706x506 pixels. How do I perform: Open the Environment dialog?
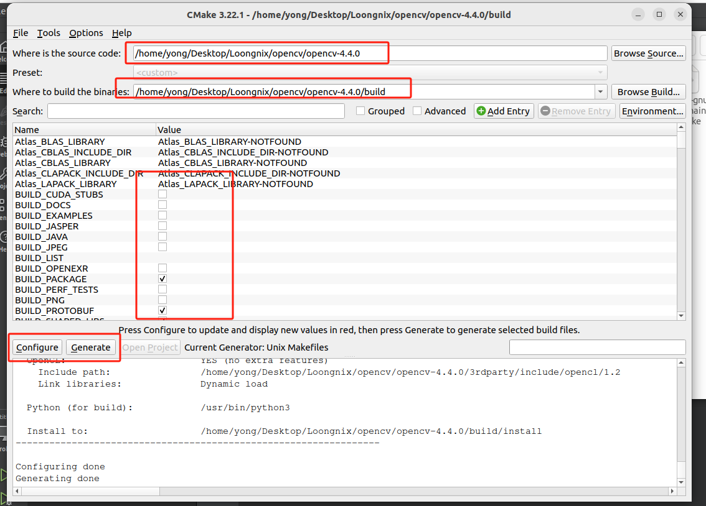(x=652, y=111)
